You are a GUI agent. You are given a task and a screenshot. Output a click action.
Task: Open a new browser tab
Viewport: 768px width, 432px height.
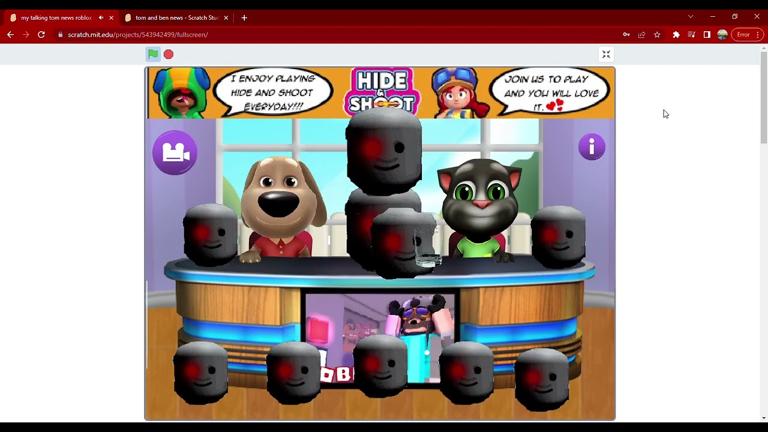point(244,18)
